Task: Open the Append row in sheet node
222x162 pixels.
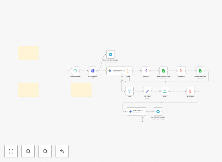Action: coord(163,71)
